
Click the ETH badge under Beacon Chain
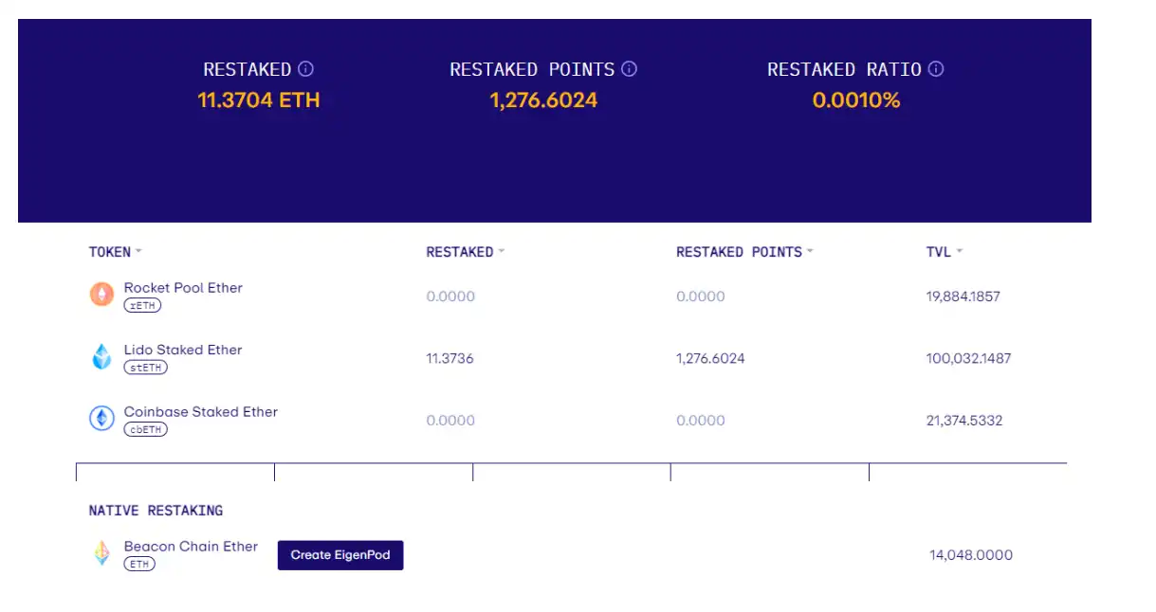[x=139, y=564]
